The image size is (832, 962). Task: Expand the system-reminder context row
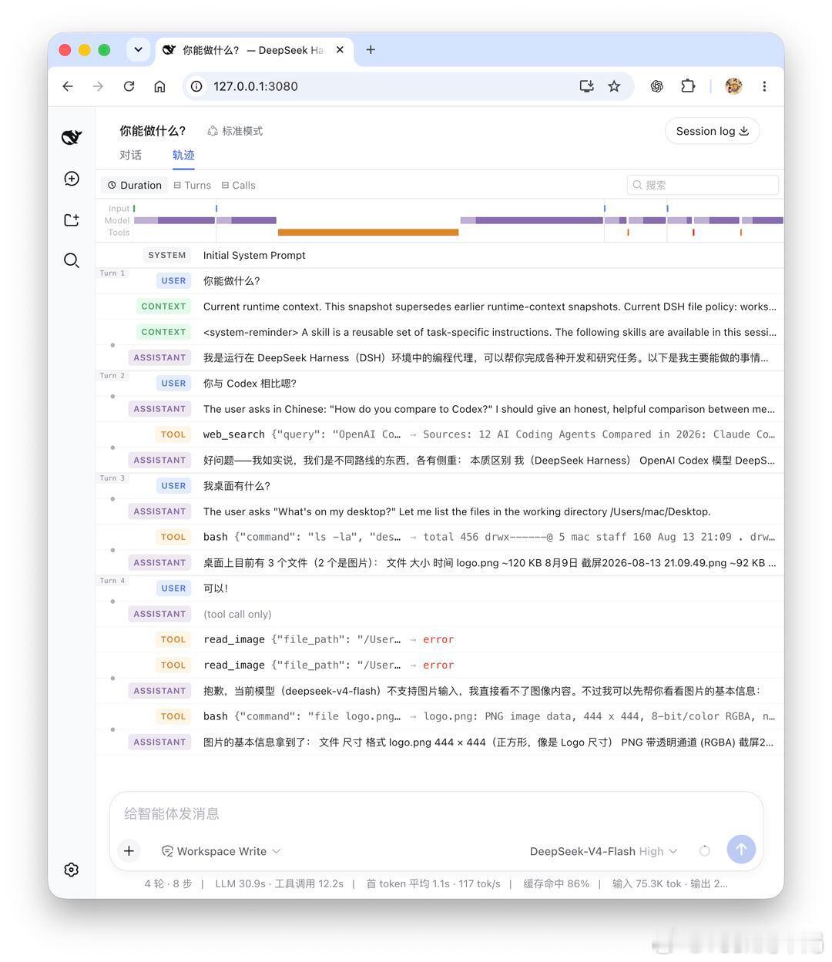click(440, 332)
